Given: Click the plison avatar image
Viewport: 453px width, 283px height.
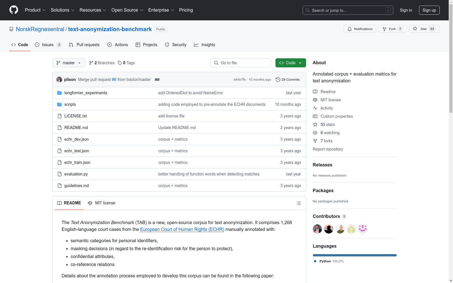Looking at the screenshot, I should (x=59, y=80).
